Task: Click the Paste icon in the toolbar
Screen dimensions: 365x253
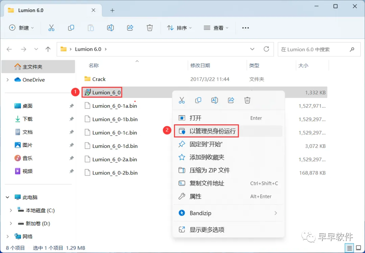Action: click(x=91, y=28)
